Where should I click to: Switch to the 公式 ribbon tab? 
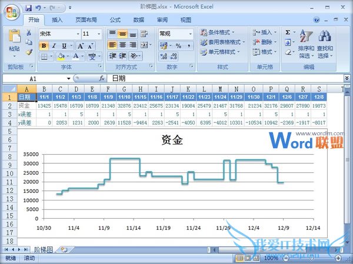(x=115, y=20)
